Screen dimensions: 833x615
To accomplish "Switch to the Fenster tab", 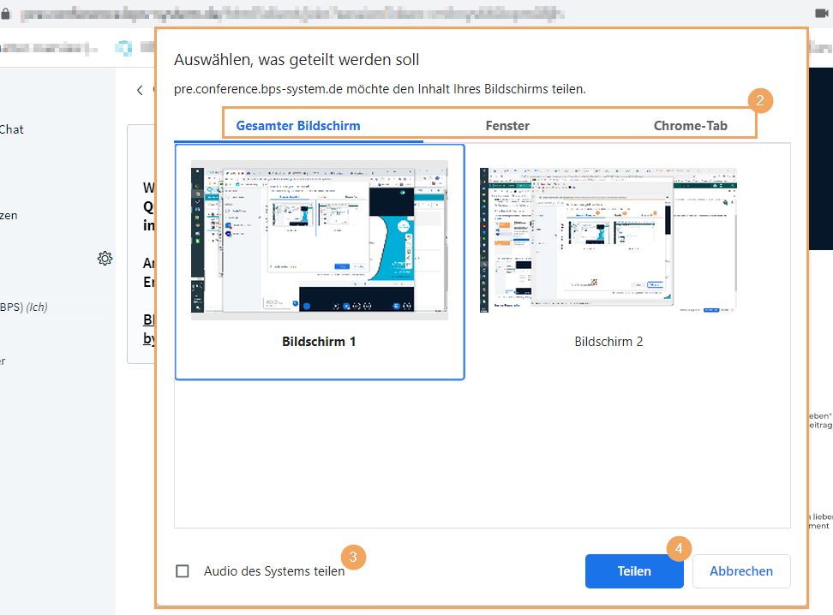I will tap(507, 126).
